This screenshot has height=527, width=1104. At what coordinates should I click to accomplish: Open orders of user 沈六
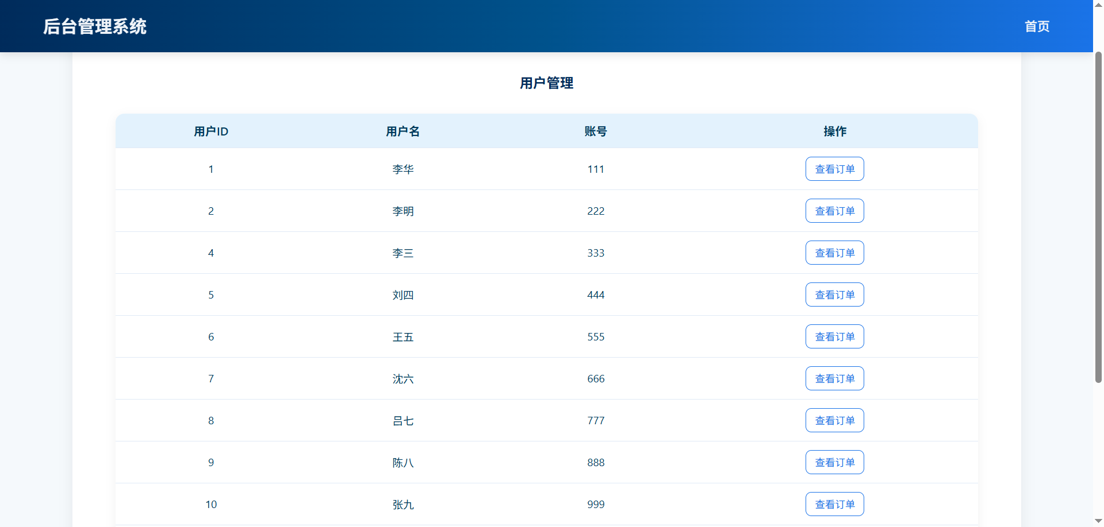pyautogui.click(x=834, y=378)
